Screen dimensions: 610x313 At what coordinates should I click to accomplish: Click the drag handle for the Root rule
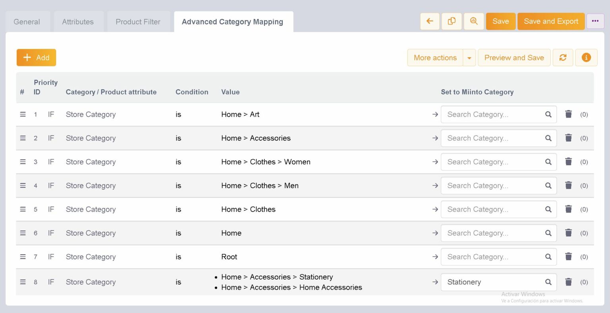click(x=23, y=257)
